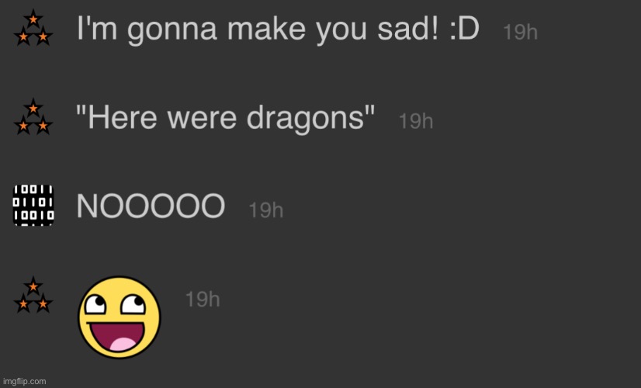Click the word "Here" in the quoted message
This screenshot has height=388, width=641.
pyautogui.click(x=123, y=118)
